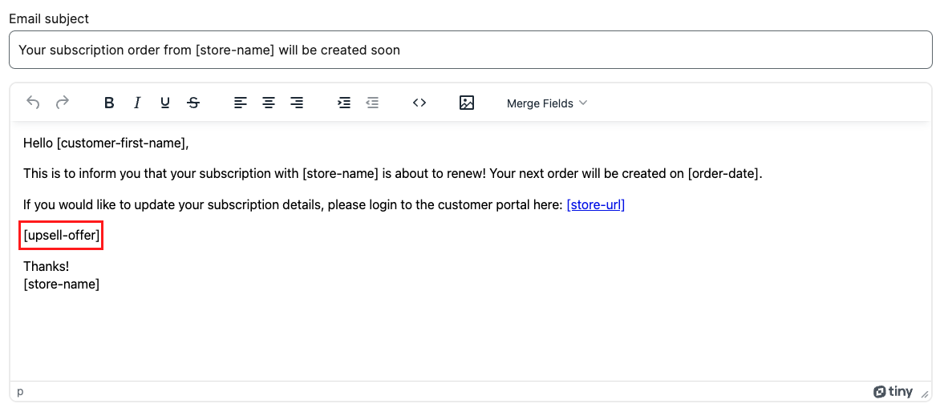Decrease paragraph indent
This screenshot has width=944, height=412.
[x=372, y=103]
